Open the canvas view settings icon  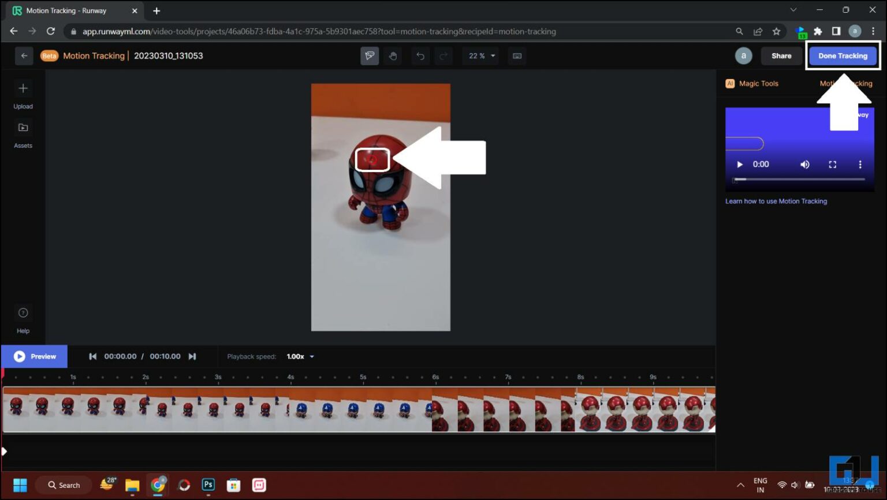(517, 56)
